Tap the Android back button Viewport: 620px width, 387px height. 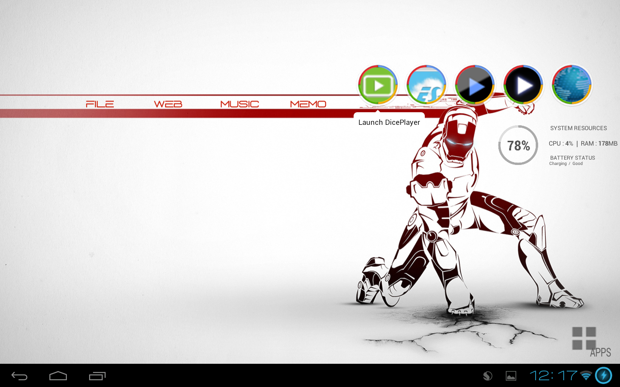click(x=19, y=376)
